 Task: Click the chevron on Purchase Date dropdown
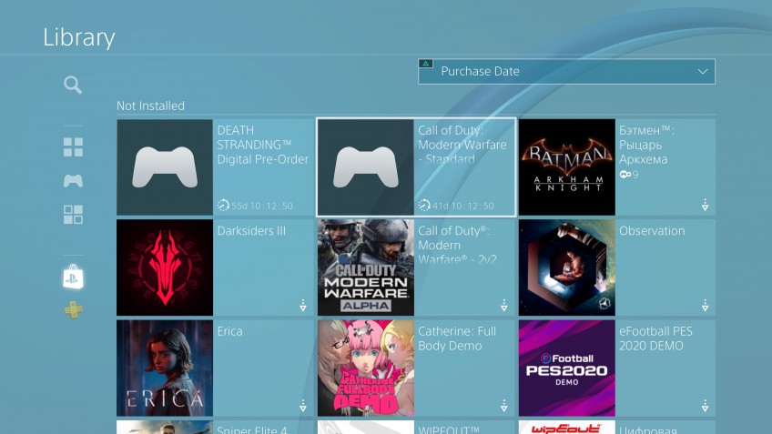click(703, 72)
